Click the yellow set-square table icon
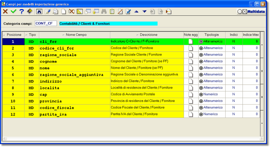 coord(79,11)
